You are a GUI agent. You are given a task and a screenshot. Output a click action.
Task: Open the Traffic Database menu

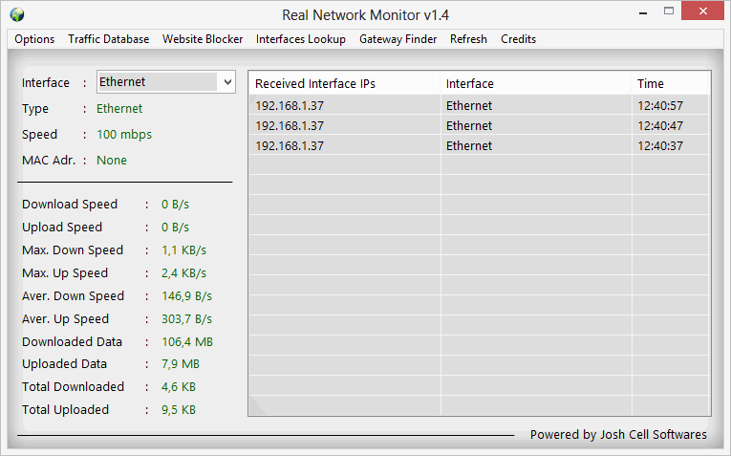point(109,39)
